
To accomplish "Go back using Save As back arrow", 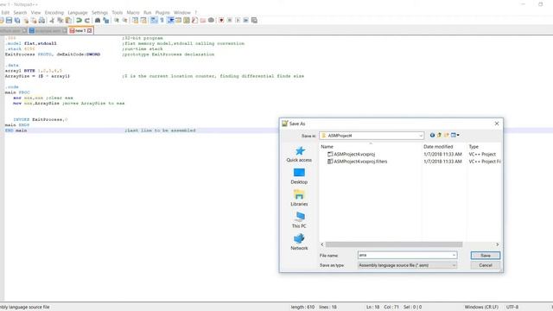I will click(432, 135).
